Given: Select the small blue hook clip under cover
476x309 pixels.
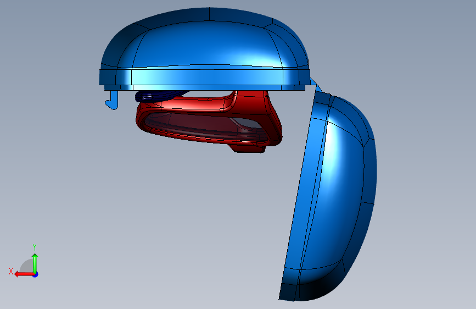Looking at the screenshot, I should 113,100.
